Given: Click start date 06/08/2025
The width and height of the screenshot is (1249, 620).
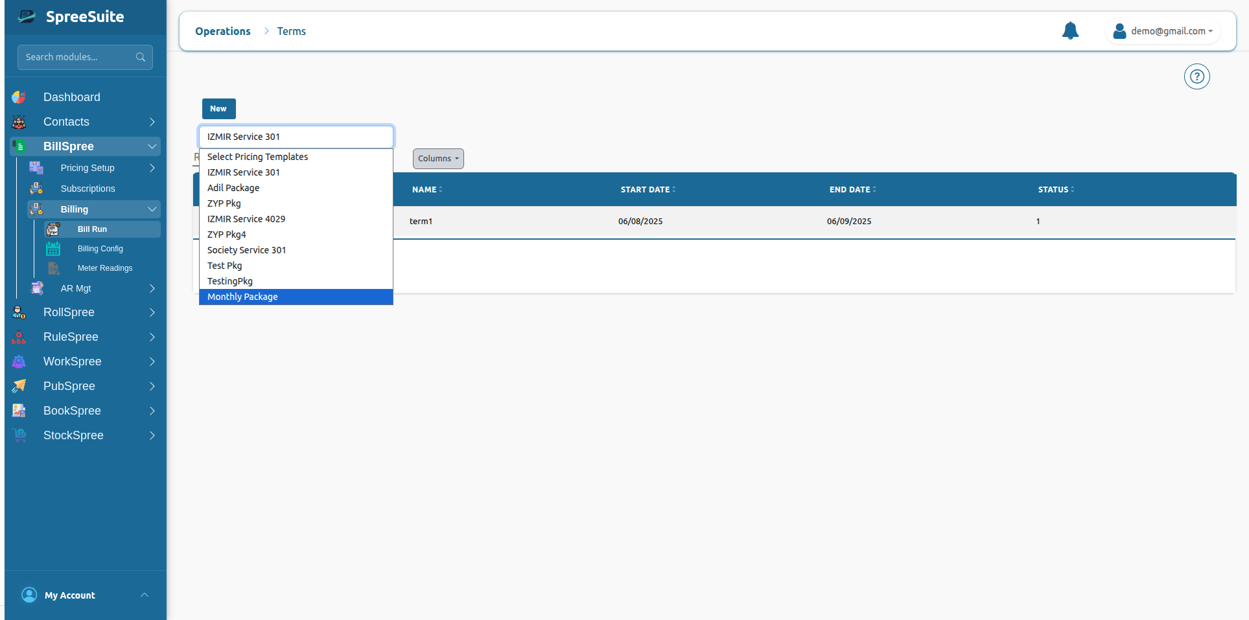Looking at the screenshot, I should click(x=640, y=222).
